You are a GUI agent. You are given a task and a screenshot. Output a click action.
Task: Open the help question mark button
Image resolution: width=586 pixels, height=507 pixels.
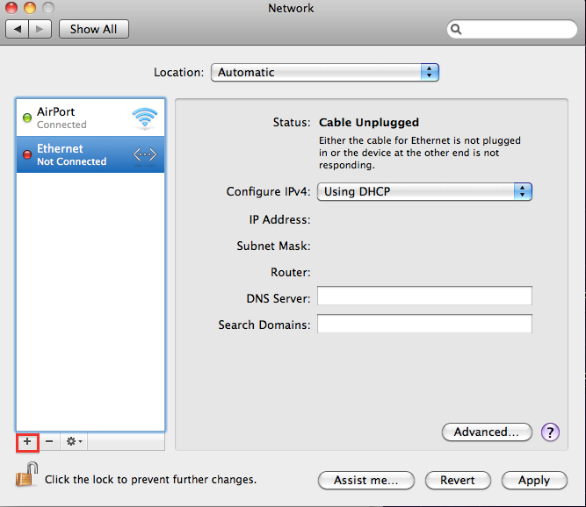point(550,432)
